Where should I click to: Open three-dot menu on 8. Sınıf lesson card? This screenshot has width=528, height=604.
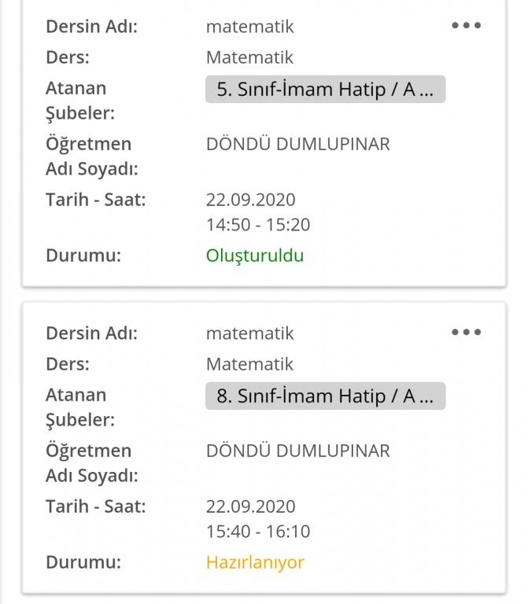[x=466, y=332]
